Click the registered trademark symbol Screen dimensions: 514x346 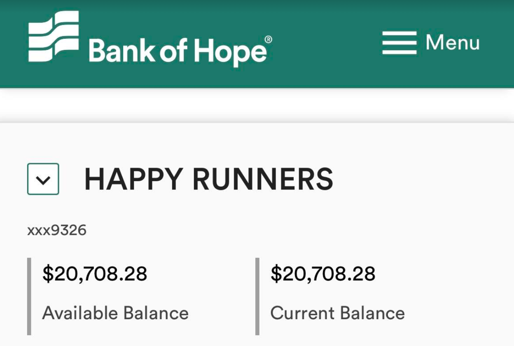268,40
